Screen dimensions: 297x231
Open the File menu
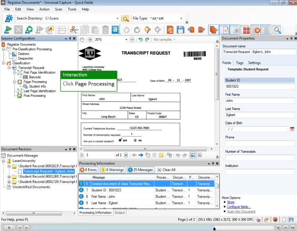pos(7,9)
